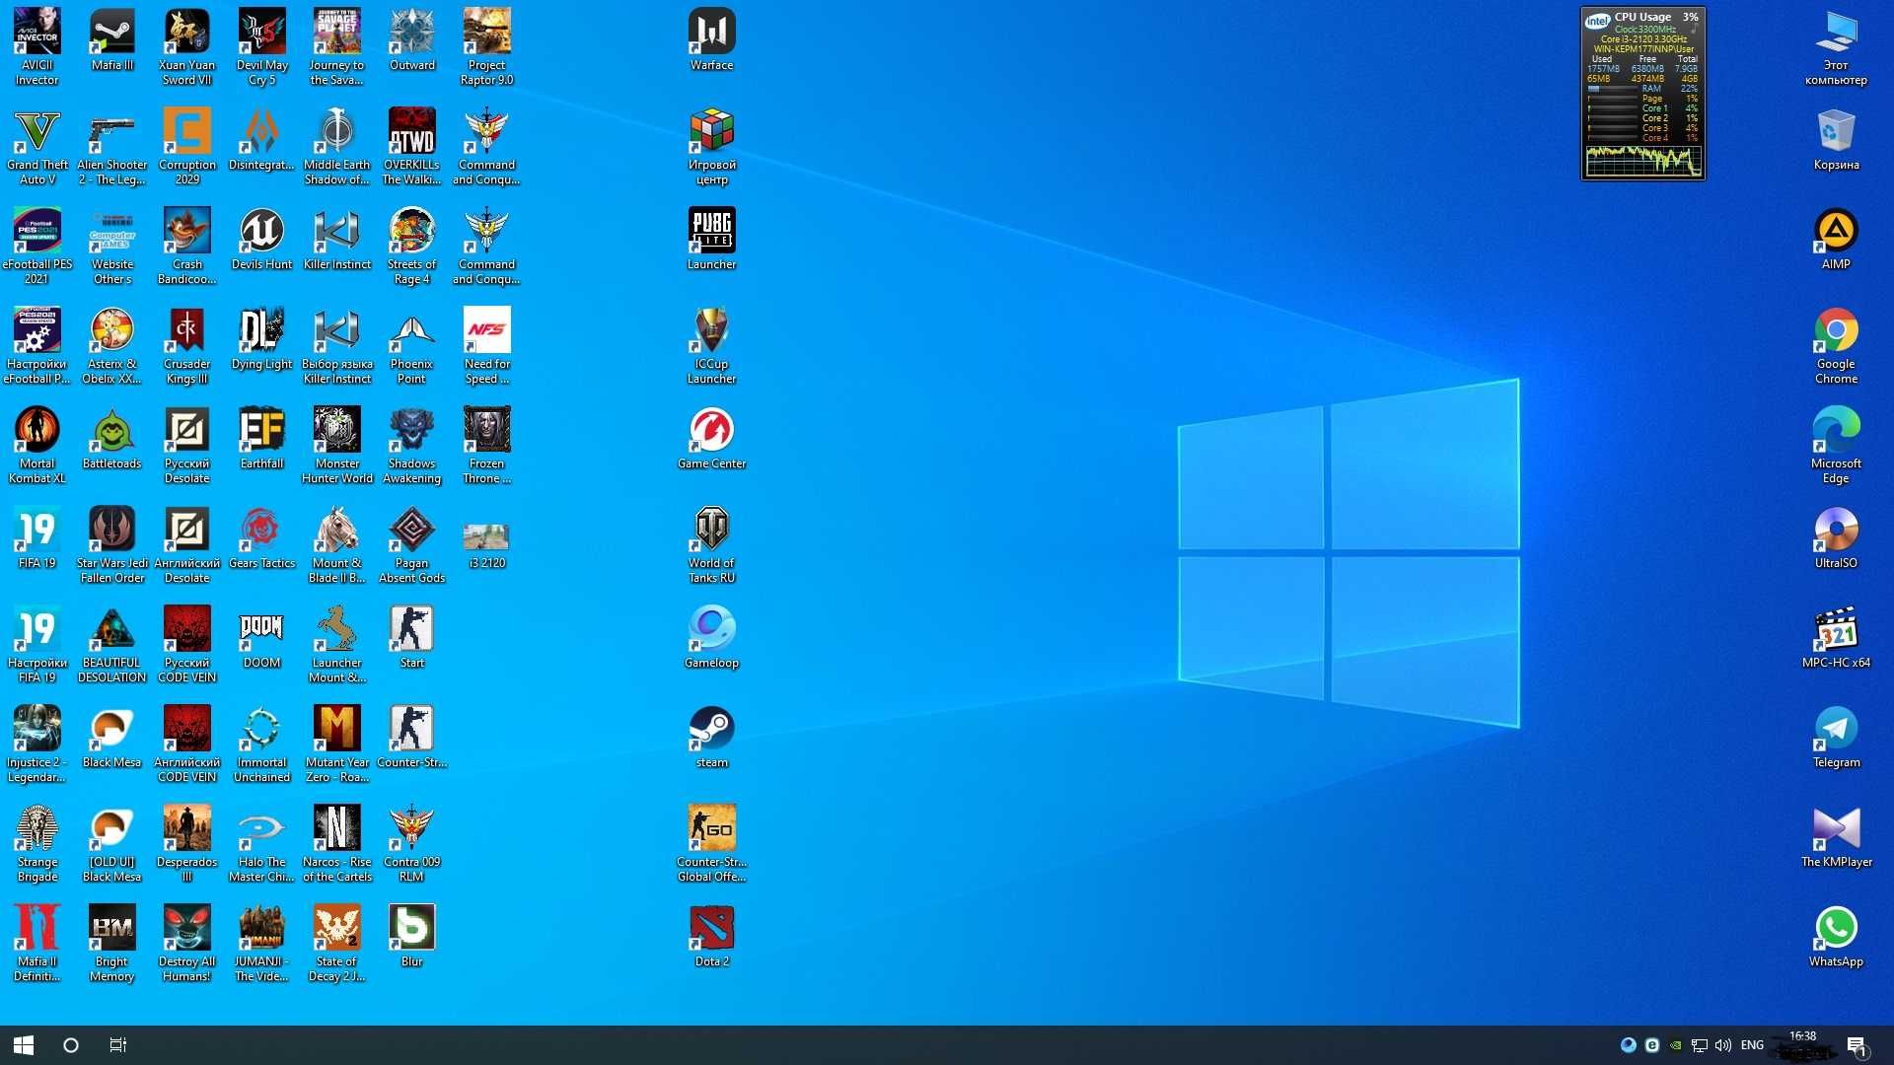Select the Warface desktop icon
1894x1065 pixels.
pos(712,39)
